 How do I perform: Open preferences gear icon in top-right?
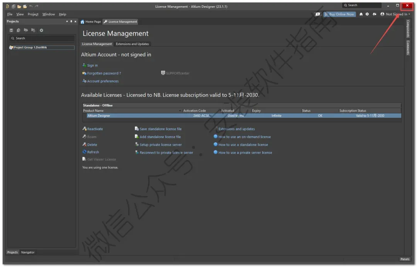pyautogui.click(x=367, y=14)
